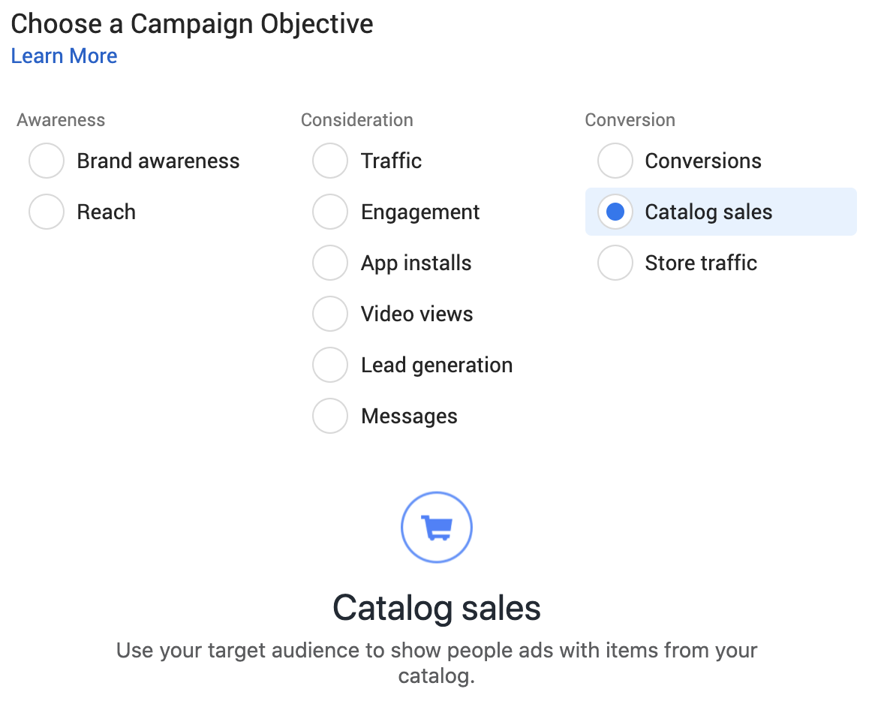
Task: Click the Lead generation label text
Action: [437, 366]
